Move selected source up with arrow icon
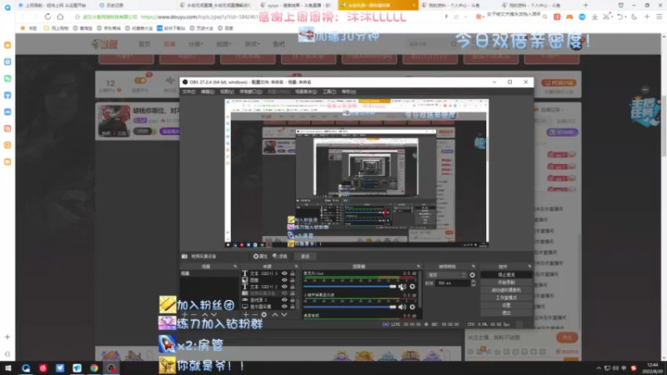Image resolution: width=667 pixels, height=375 pixels. point(275,315)
